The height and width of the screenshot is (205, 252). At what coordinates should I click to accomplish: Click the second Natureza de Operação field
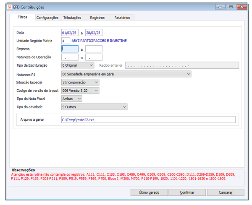point(94,57)
